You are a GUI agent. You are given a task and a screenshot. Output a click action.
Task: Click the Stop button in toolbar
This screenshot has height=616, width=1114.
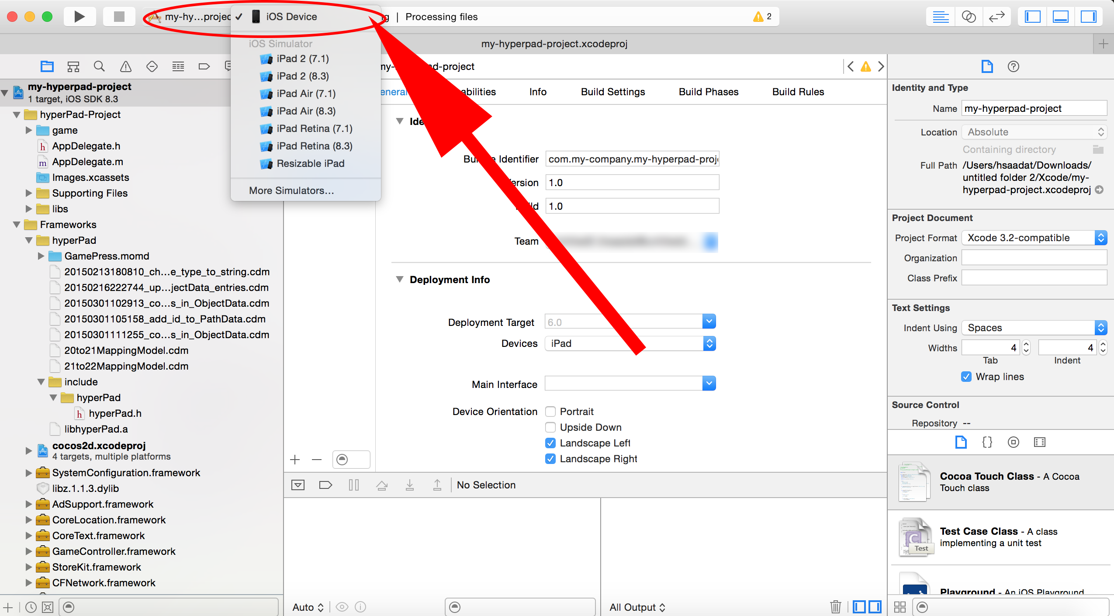(x=119, y=17)
